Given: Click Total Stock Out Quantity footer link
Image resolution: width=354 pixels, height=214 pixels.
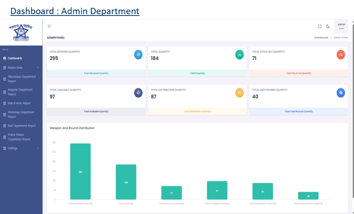Looking at the screenshot, I should [298, 73].
